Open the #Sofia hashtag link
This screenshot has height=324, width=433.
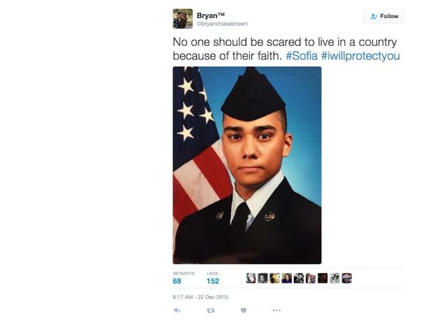[x=302, y=56]
